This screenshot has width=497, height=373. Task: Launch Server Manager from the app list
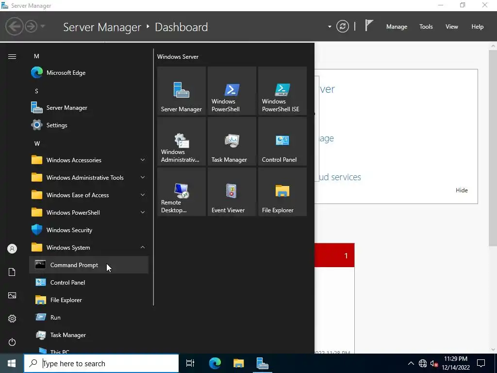(89, 107)
